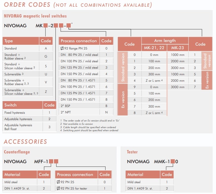This screenshot has width=216, height=194.
Task: Click 'DN 150 PN 25 / mild steel'
Action: pos(79,74)
